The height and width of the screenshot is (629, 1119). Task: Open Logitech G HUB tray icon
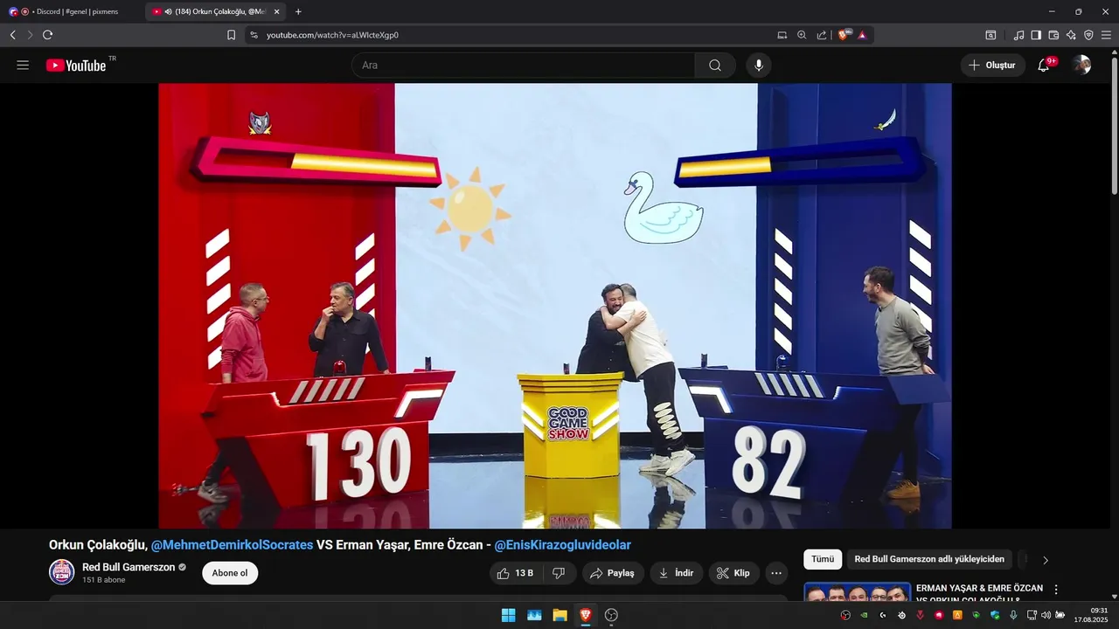point(883,615)
